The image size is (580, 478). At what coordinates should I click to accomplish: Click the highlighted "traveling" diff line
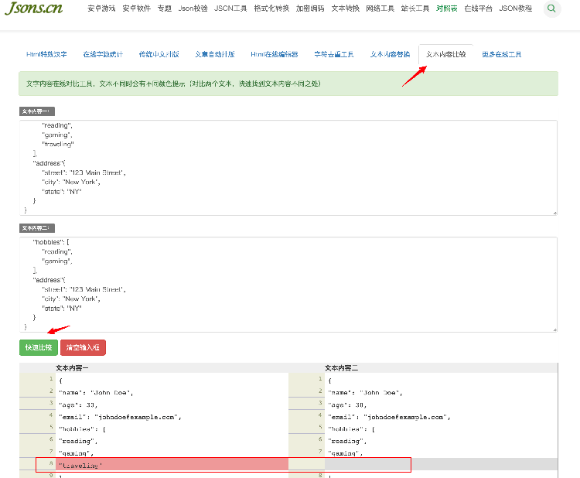point(172,465)
